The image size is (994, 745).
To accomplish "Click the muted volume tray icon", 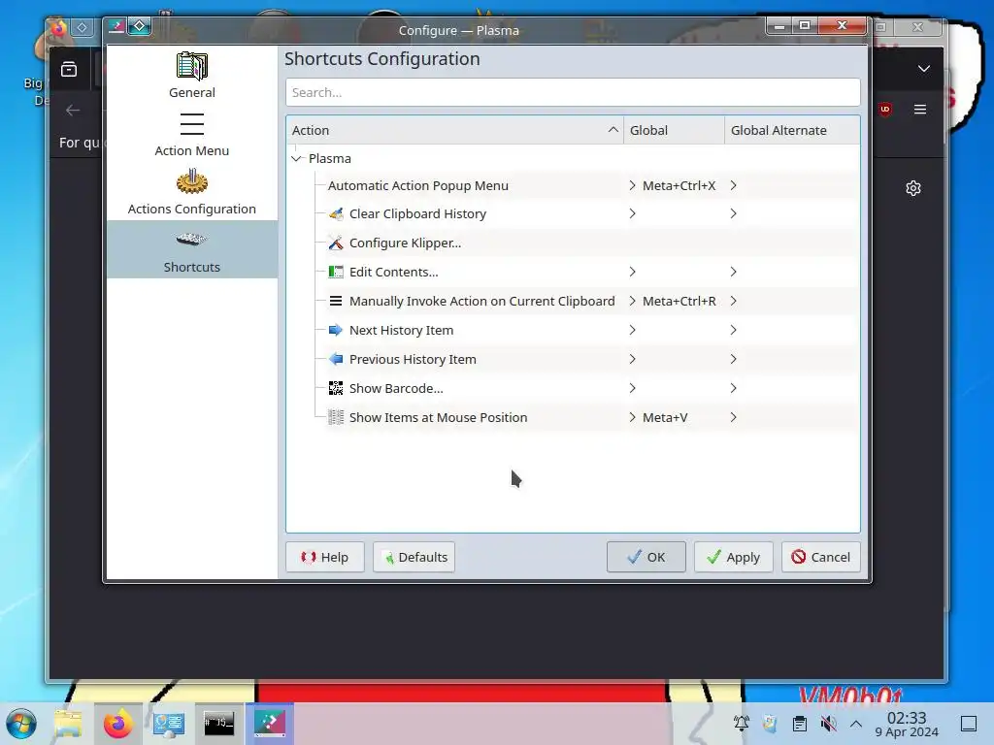I will tap(828, 724).
